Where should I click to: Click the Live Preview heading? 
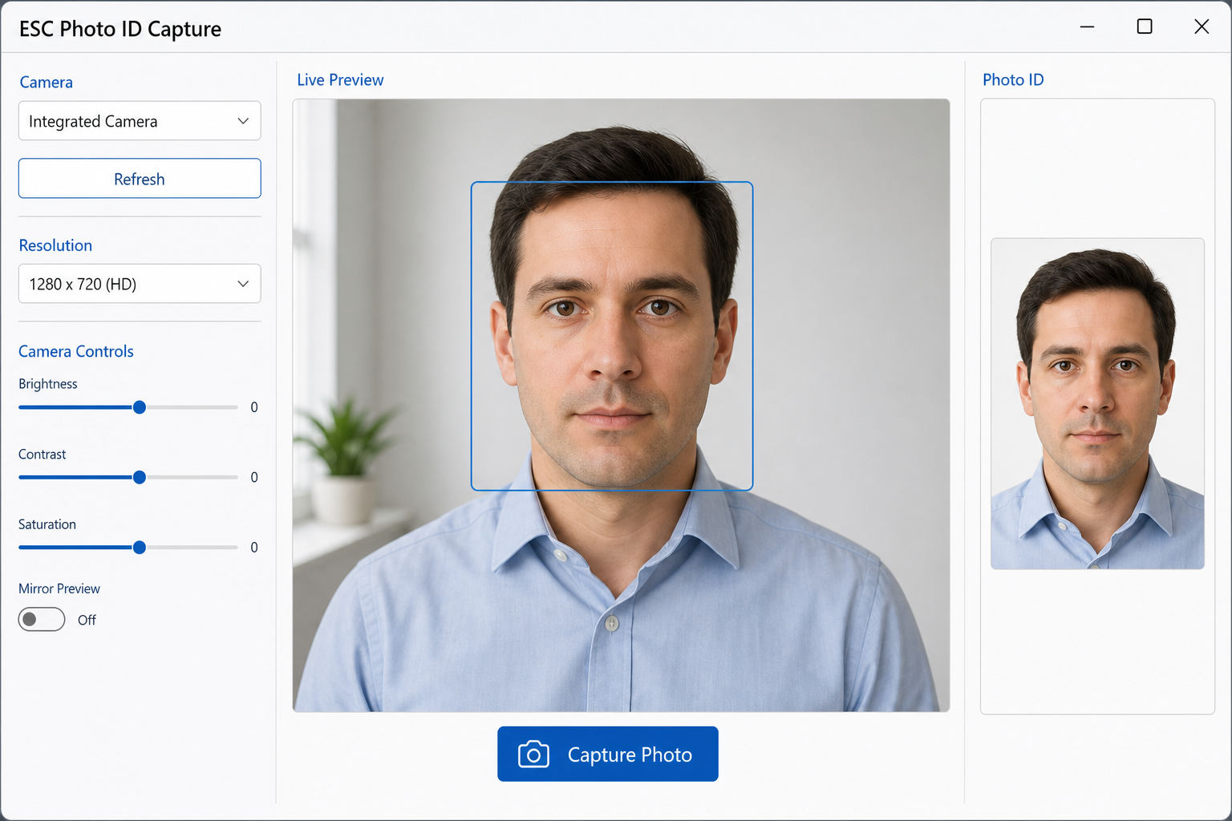tap(340, 80)
